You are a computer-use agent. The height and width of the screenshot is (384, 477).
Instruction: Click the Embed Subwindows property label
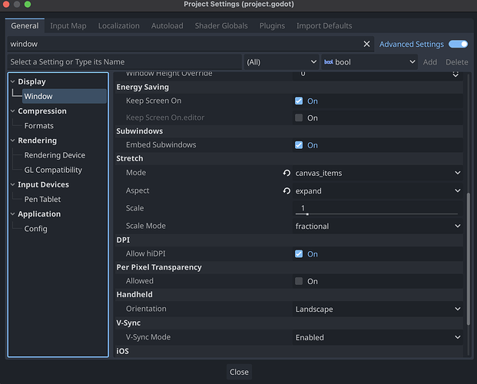161,144
